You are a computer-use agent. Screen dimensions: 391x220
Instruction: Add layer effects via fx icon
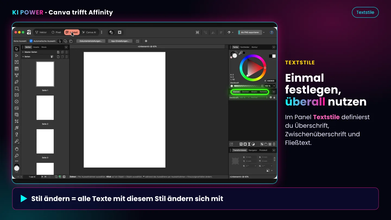tap(241, 144)
